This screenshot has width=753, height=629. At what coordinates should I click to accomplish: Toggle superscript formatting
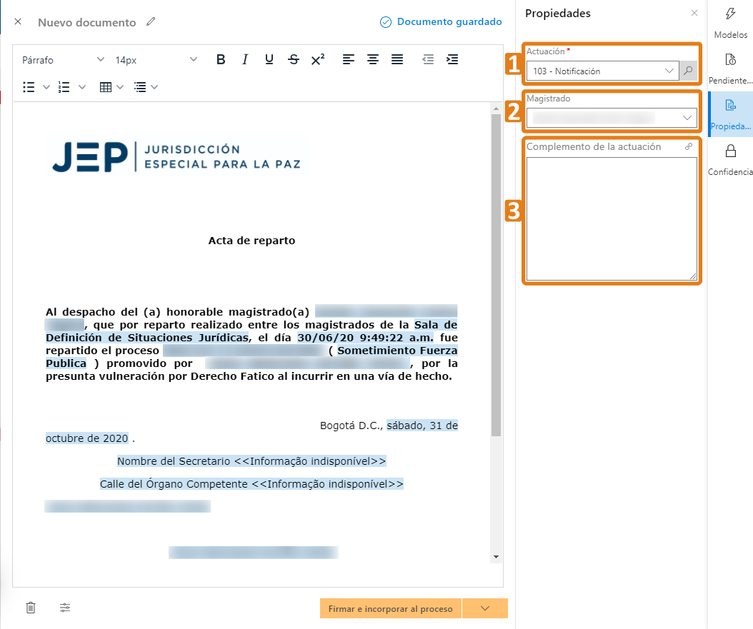pos(318,60)
